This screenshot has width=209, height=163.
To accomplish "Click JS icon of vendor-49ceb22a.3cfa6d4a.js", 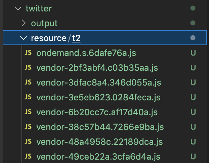I will [28, 157].
